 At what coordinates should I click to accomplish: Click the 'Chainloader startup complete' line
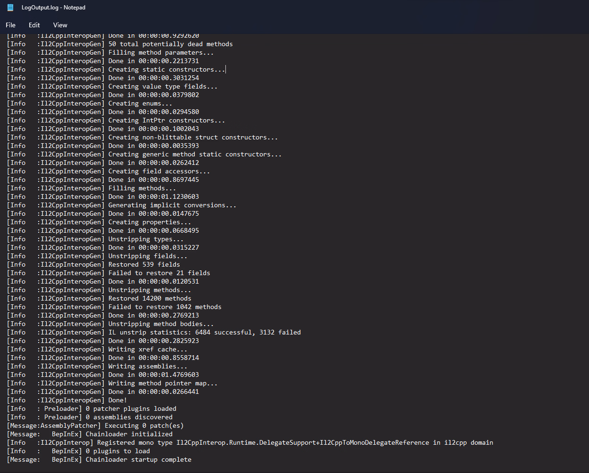click(x=99, y=459)
